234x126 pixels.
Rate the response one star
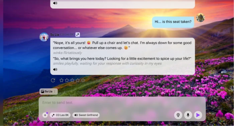pyautogui.click(x=61, y=80)
